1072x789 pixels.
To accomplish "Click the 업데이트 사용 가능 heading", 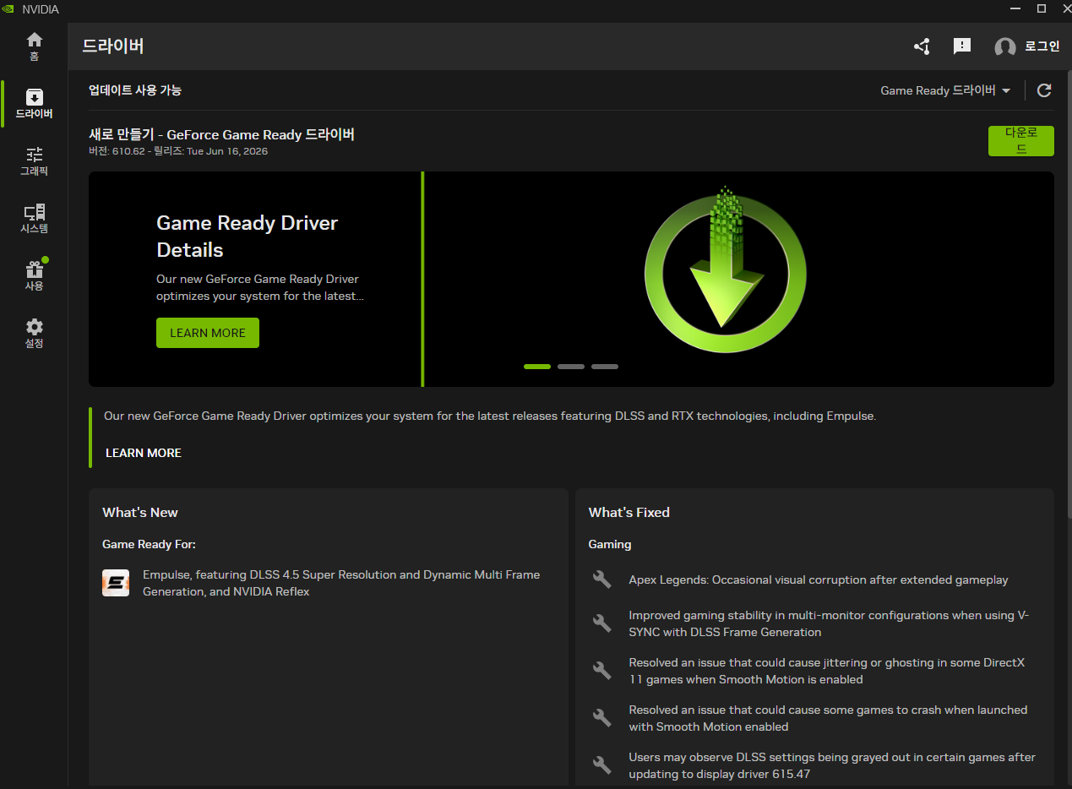I will point(135,90).
